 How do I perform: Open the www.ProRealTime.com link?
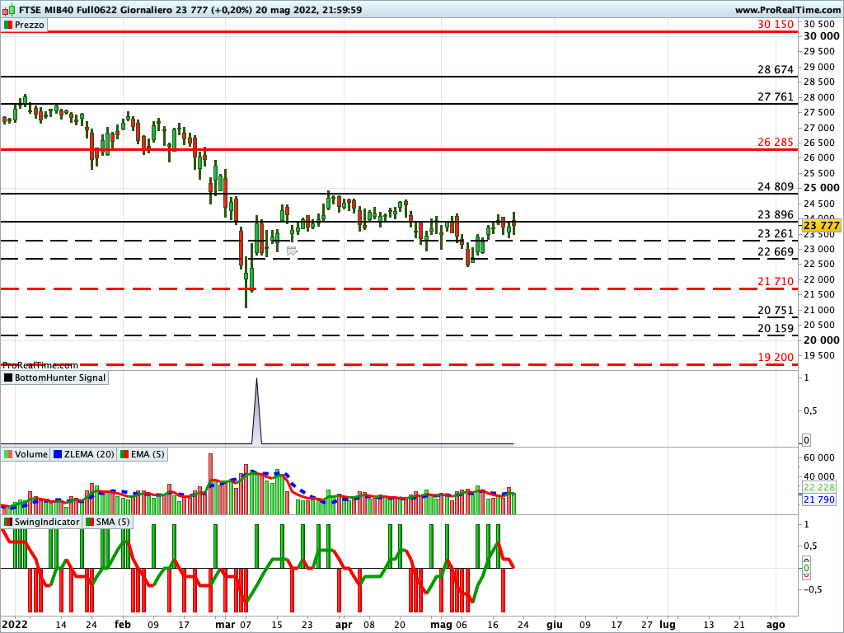tap(787, 10)
